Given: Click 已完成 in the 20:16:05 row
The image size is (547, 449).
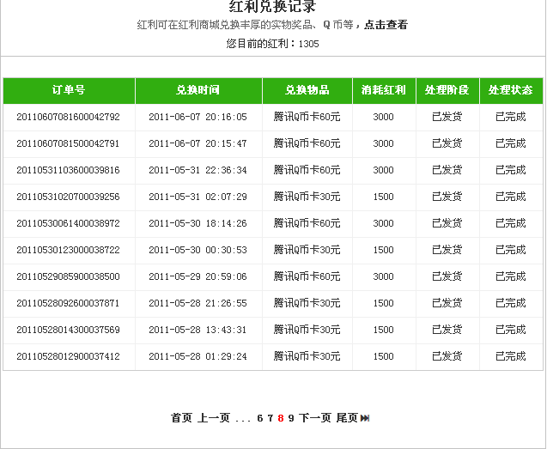Looking at the screenshot, I should [x=510, y=117].
